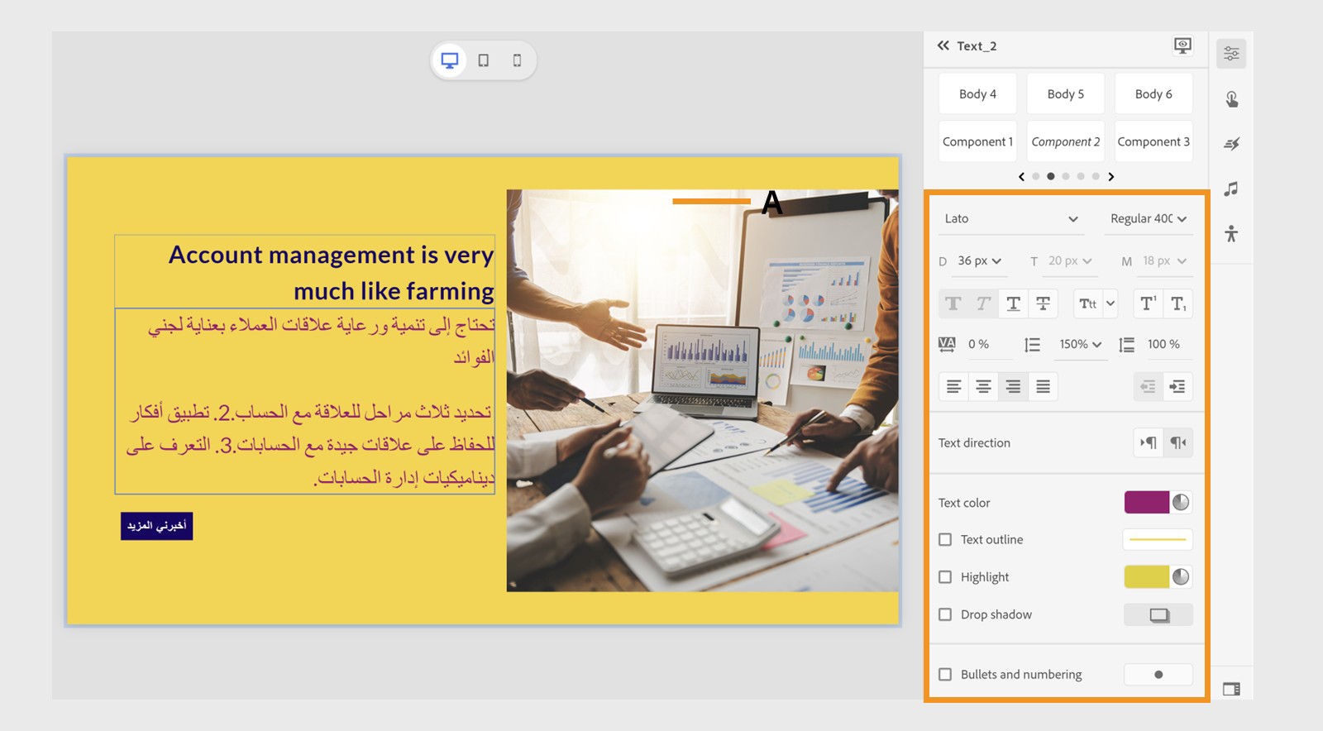1323x731 pixels.
Task: Enable the Drop shadow checkbox
Action: pyautogui.click(x=945, y=614)
